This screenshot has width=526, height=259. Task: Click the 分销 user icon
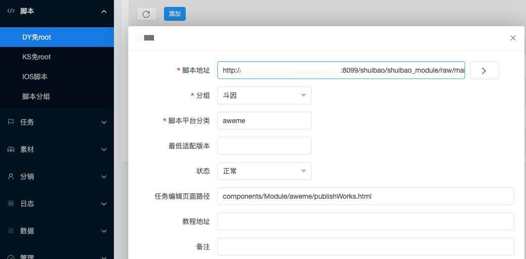pyautogui.click(x=11, y=176)
